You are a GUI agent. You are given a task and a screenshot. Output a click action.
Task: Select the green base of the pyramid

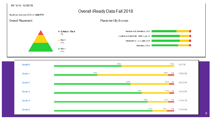pyautogui.click(x=41, y=47)
